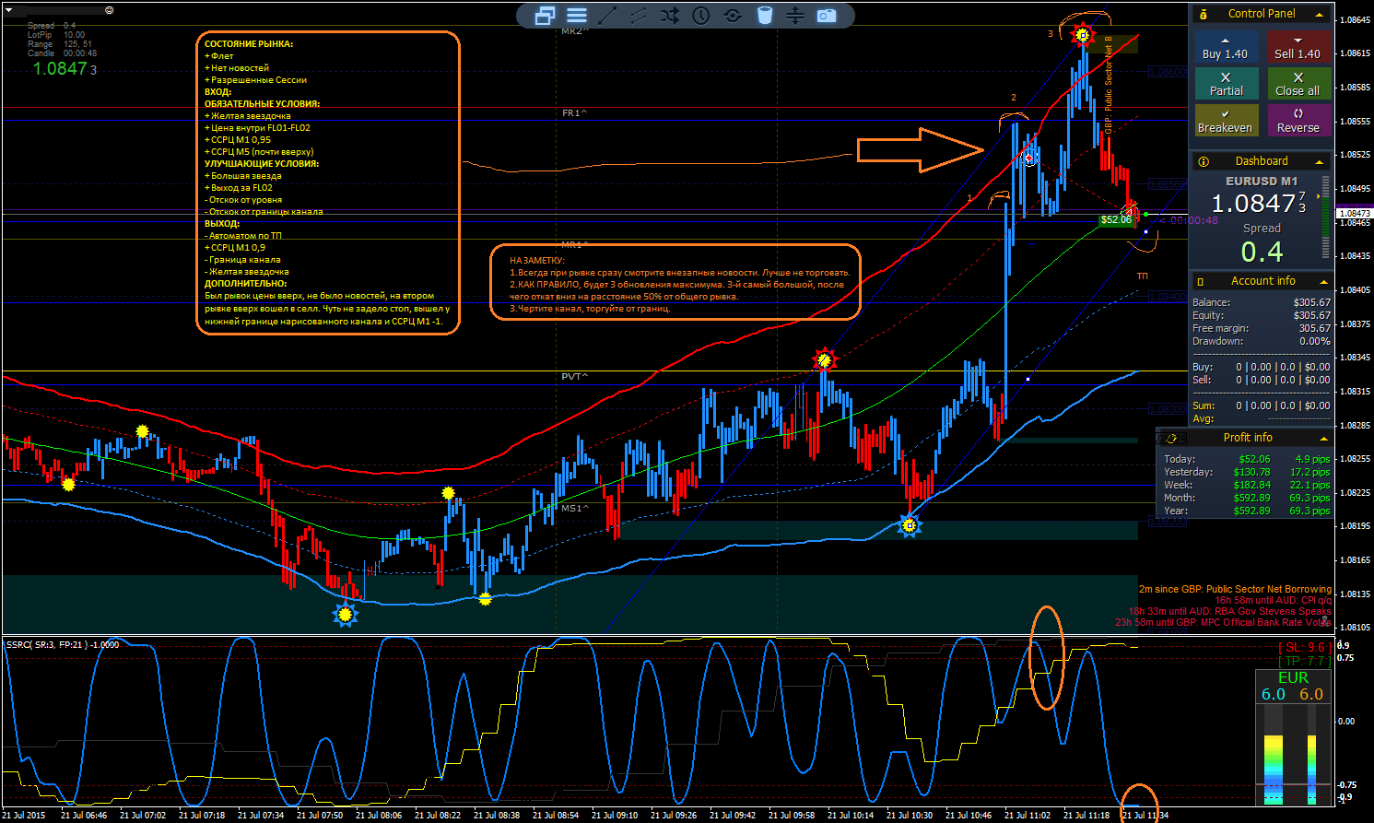The height and width of the screenshot is (823, 1374).
Task: Click the TP: 7.7 label
Action: 1305,661
